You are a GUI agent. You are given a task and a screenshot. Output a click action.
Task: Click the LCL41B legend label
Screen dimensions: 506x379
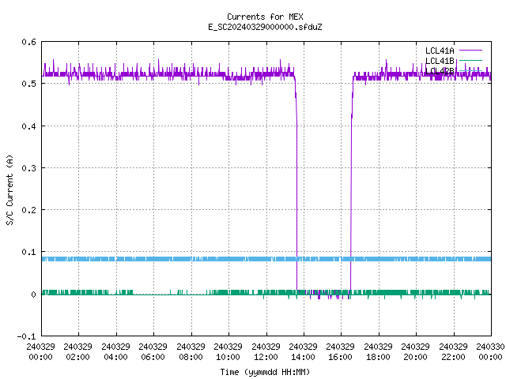pyautogui.click(x=440, y=61)
